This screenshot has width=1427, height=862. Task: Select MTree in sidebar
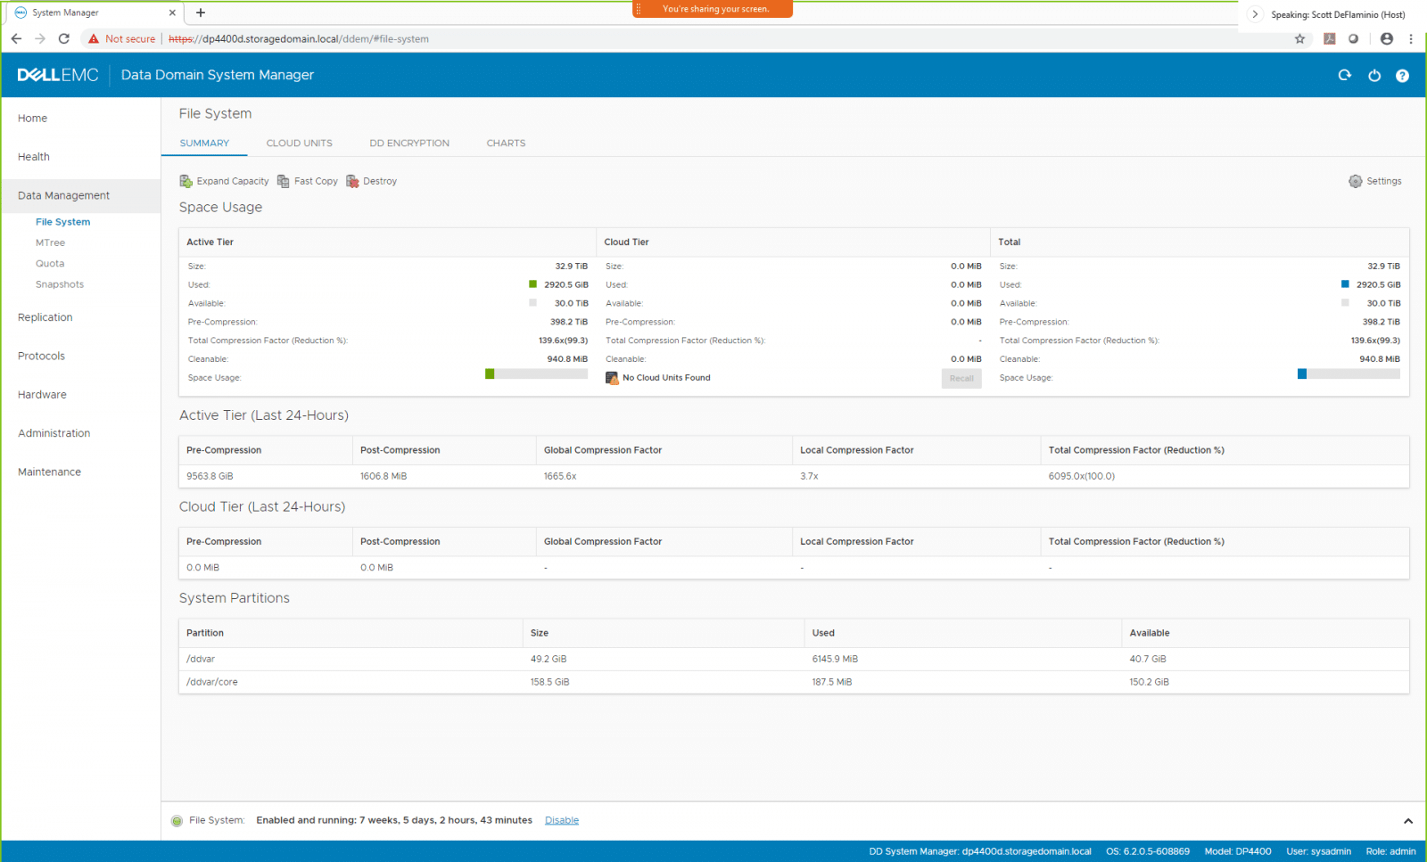(x=50, y=242)
